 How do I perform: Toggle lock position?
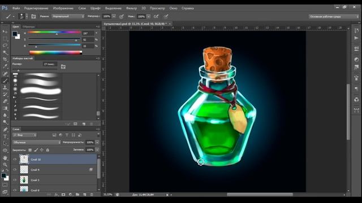tap(42, 150)
